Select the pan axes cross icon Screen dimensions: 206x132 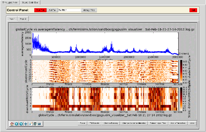[25, 124]
